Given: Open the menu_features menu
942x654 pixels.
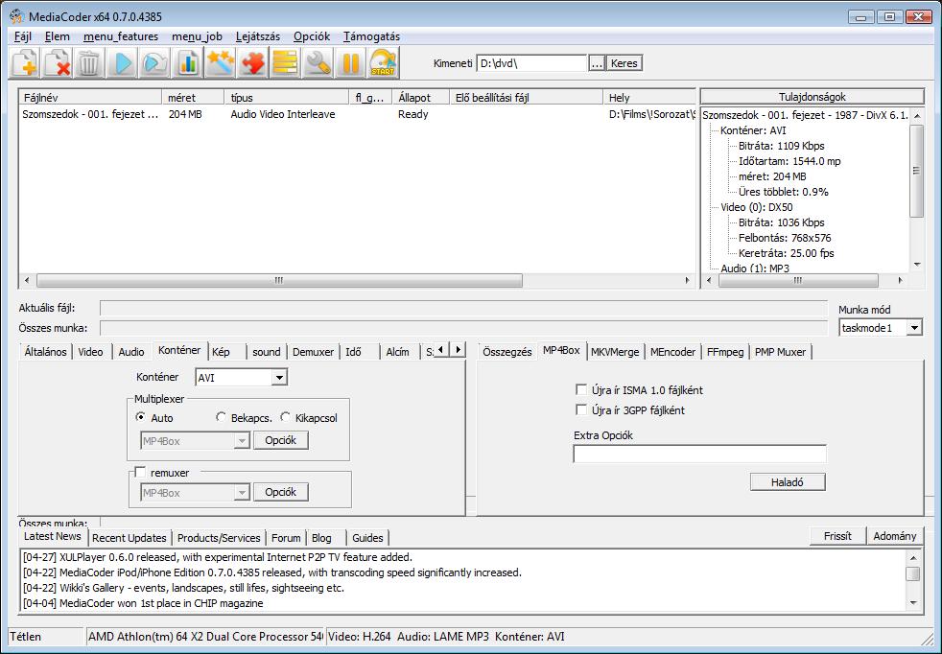Looking at the screenshot, I should point(121,36).
